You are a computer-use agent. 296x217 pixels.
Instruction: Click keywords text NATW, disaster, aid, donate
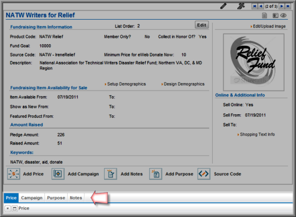click(36, 162)
